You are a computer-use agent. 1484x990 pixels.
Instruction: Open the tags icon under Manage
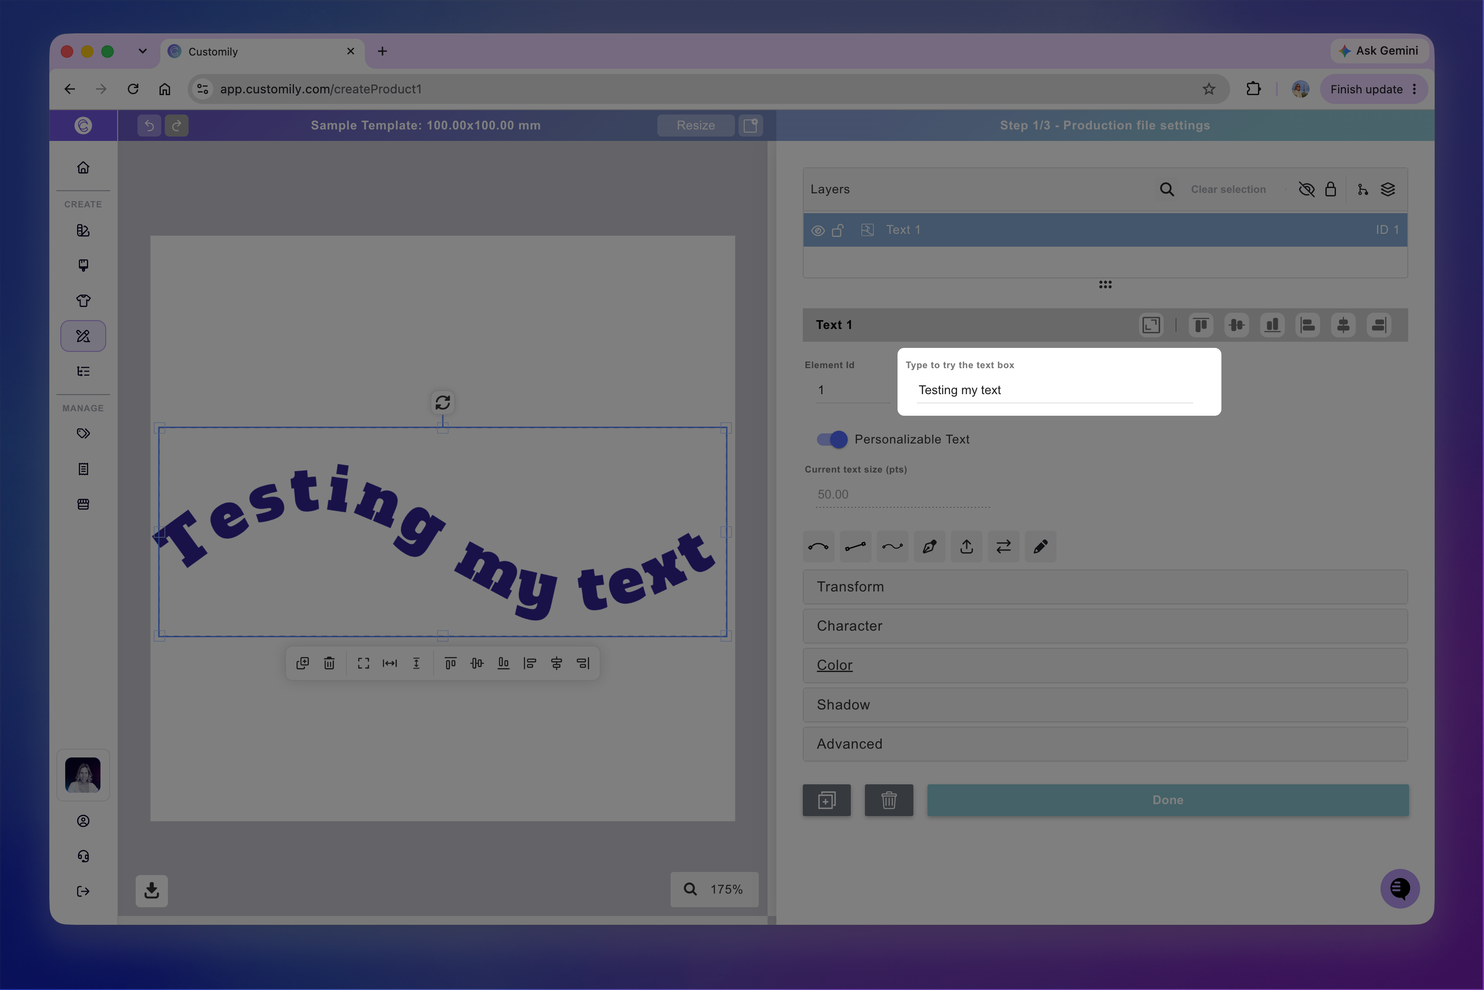[x=83, y=434]
